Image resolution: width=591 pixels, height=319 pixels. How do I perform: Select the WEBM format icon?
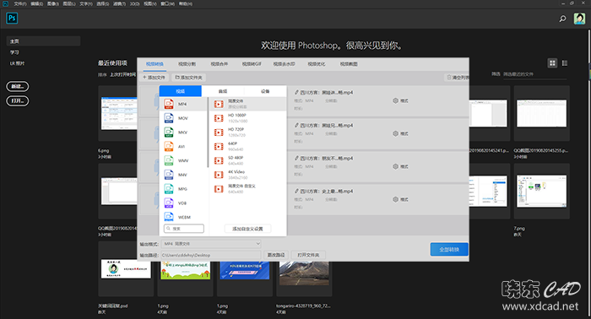(x=169, y=217)
